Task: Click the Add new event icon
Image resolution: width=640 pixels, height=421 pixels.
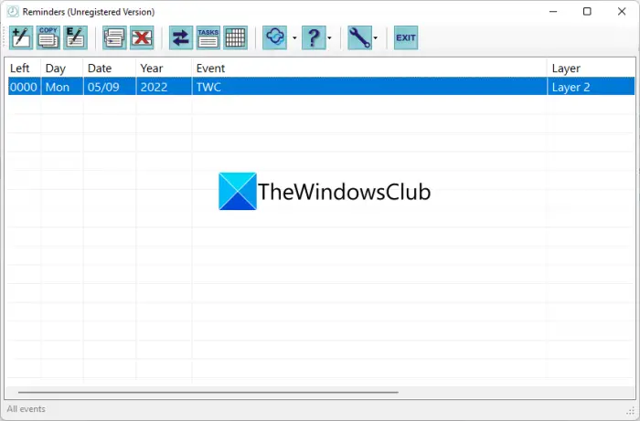Action: click(x=21, y=38)
